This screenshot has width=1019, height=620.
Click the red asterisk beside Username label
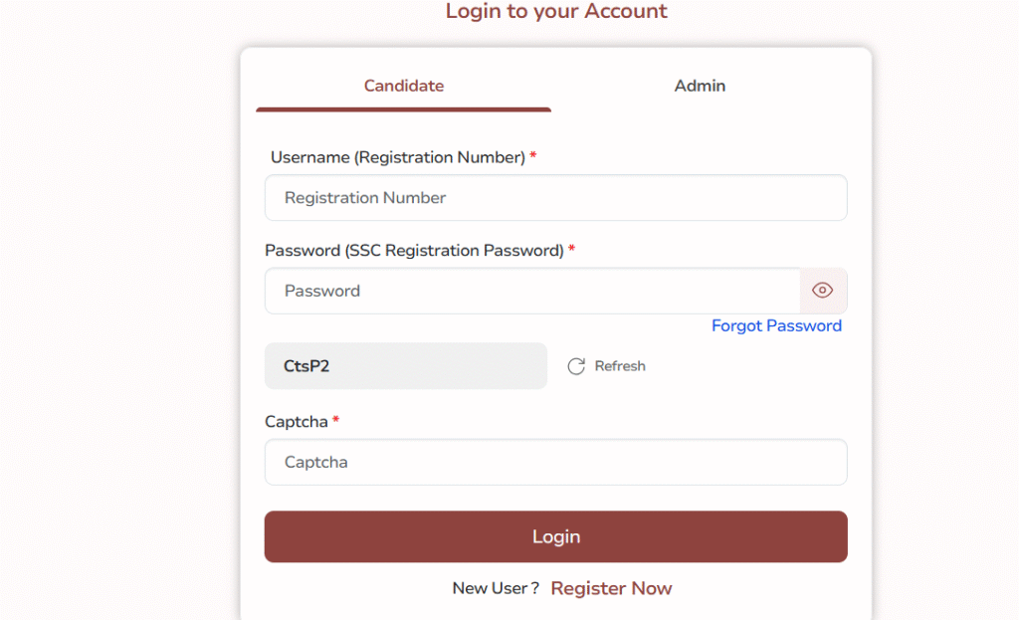coord(533,155)
